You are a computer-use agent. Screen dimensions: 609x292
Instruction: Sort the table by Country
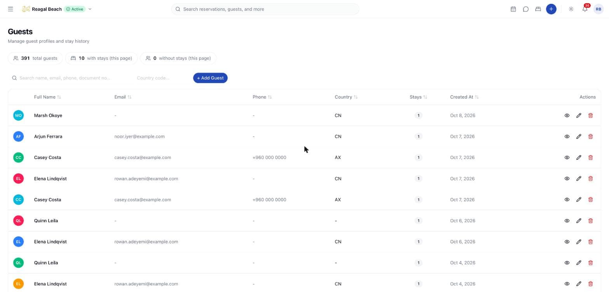click(x=346, y=97)
